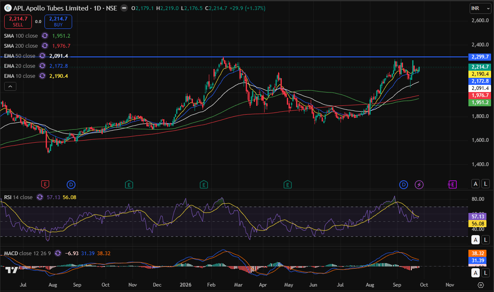
Task: Click the APL Apollo Tubes Limited title
Action: click(51, 8)
